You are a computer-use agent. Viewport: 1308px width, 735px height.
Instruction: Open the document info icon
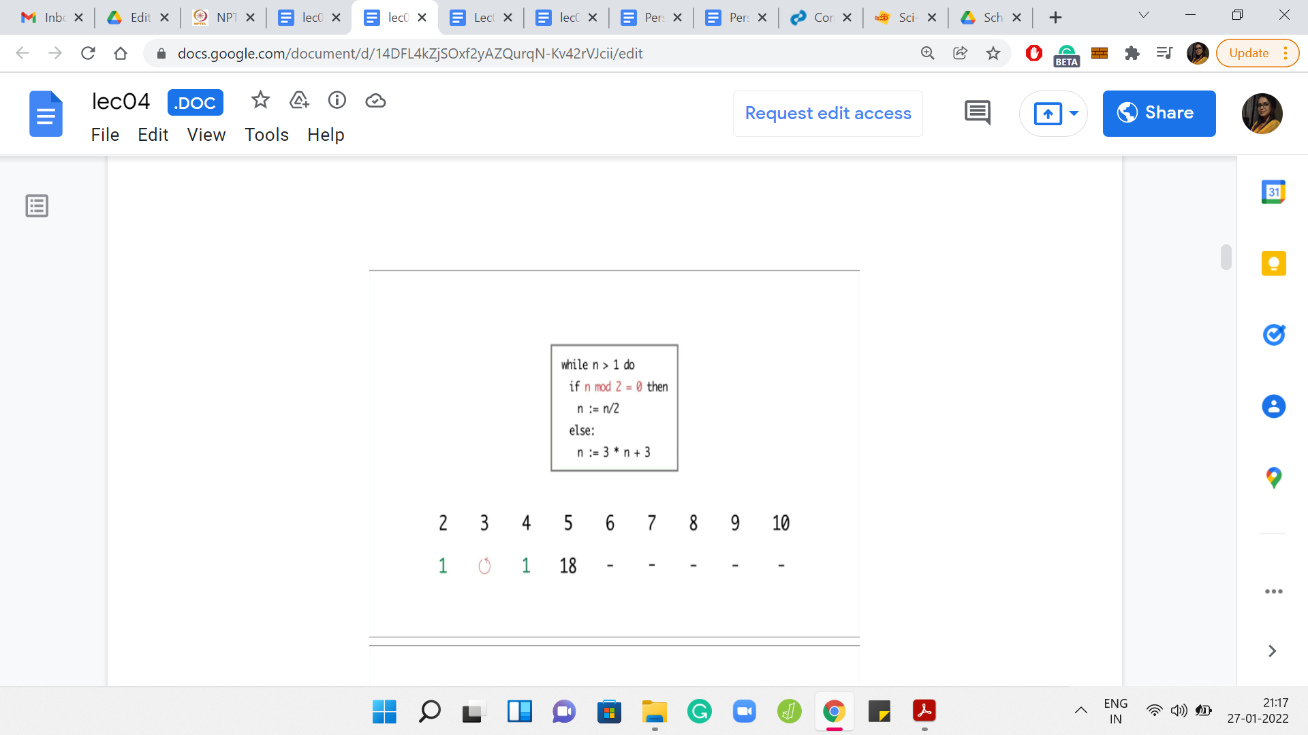coord(337,101)
